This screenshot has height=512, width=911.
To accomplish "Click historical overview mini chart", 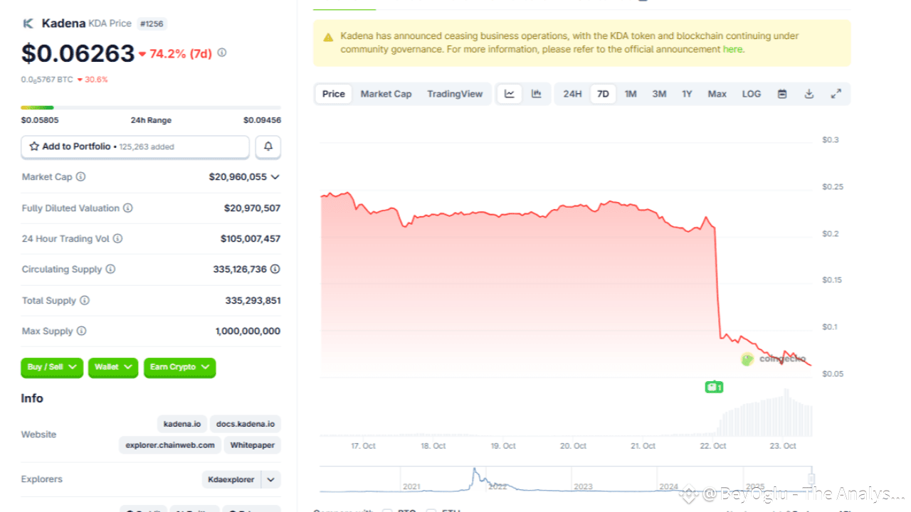I will pyautogui.click(x=566, y=479).
